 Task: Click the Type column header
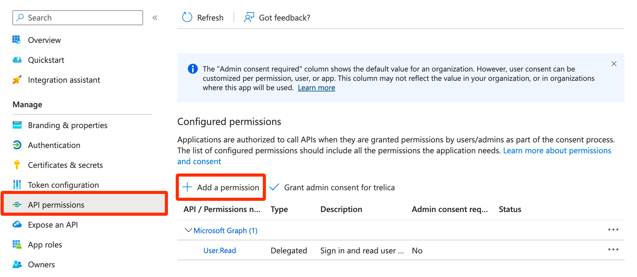tap(279, 209)
